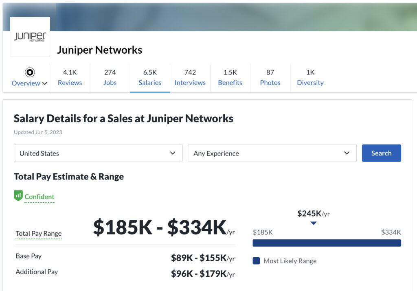Go to the Interviews tab
Screen dimensions: 417x291
click(x=190, y=78)
